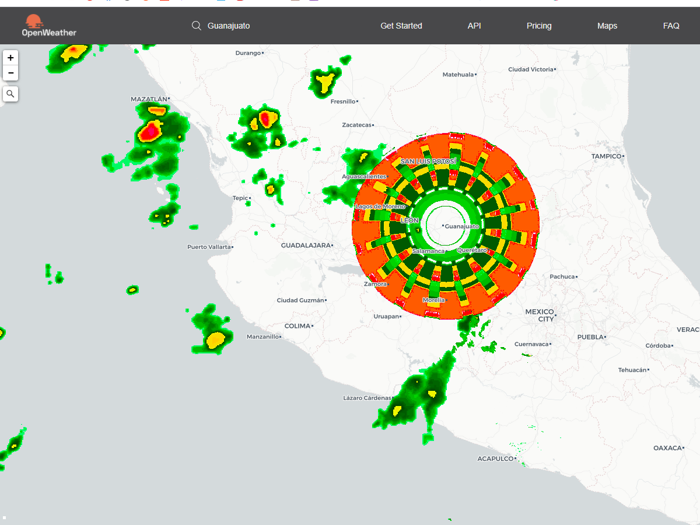
Task: Zoom in with the plus button
Action: click(10, 58)
